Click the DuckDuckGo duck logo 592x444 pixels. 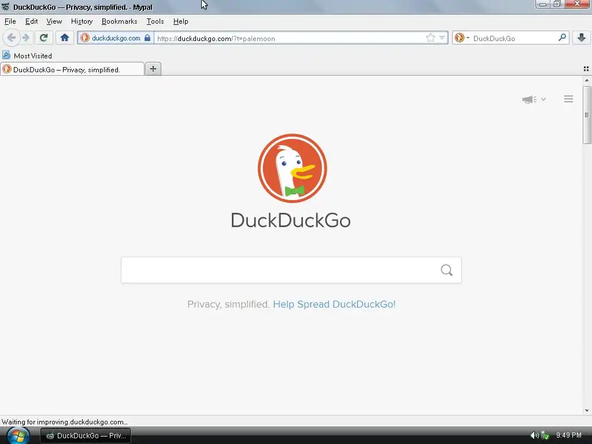(292, 168)
